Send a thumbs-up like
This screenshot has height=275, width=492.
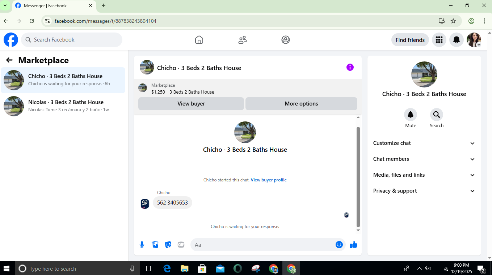pyautogui.click(x=354, y=245)
